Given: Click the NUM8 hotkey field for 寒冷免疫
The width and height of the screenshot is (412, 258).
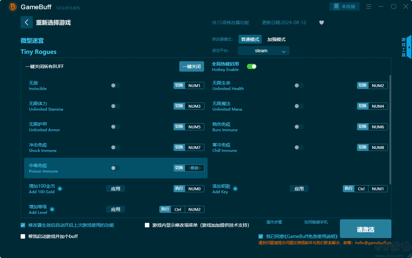Looking at the screenshot, I should (378, 147).
